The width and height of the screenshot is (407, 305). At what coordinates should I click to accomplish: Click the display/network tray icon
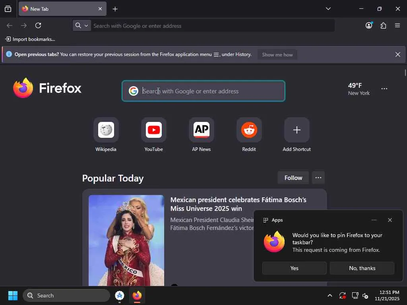355,295
